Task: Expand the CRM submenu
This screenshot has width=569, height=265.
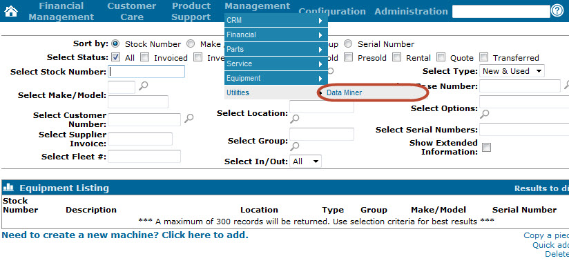Action: (276, 21)
